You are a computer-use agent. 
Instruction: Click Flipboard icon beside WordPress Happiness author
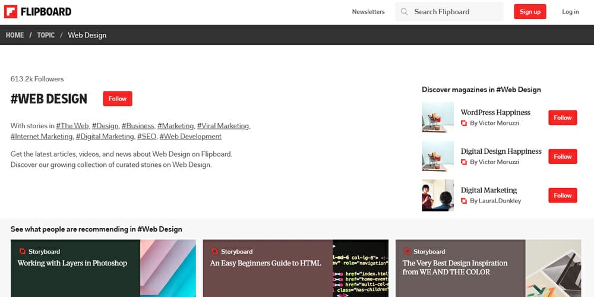464,123
